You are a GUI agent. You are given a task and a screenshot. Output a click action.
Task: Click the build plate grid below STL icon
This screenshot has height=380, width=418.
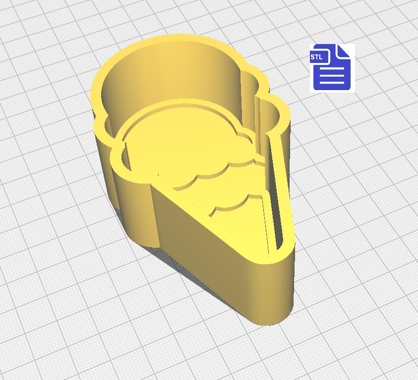tap(337, 139)
